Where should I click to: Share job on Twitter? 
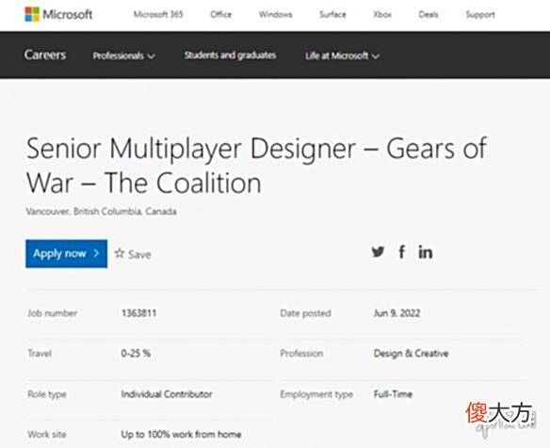378,251
